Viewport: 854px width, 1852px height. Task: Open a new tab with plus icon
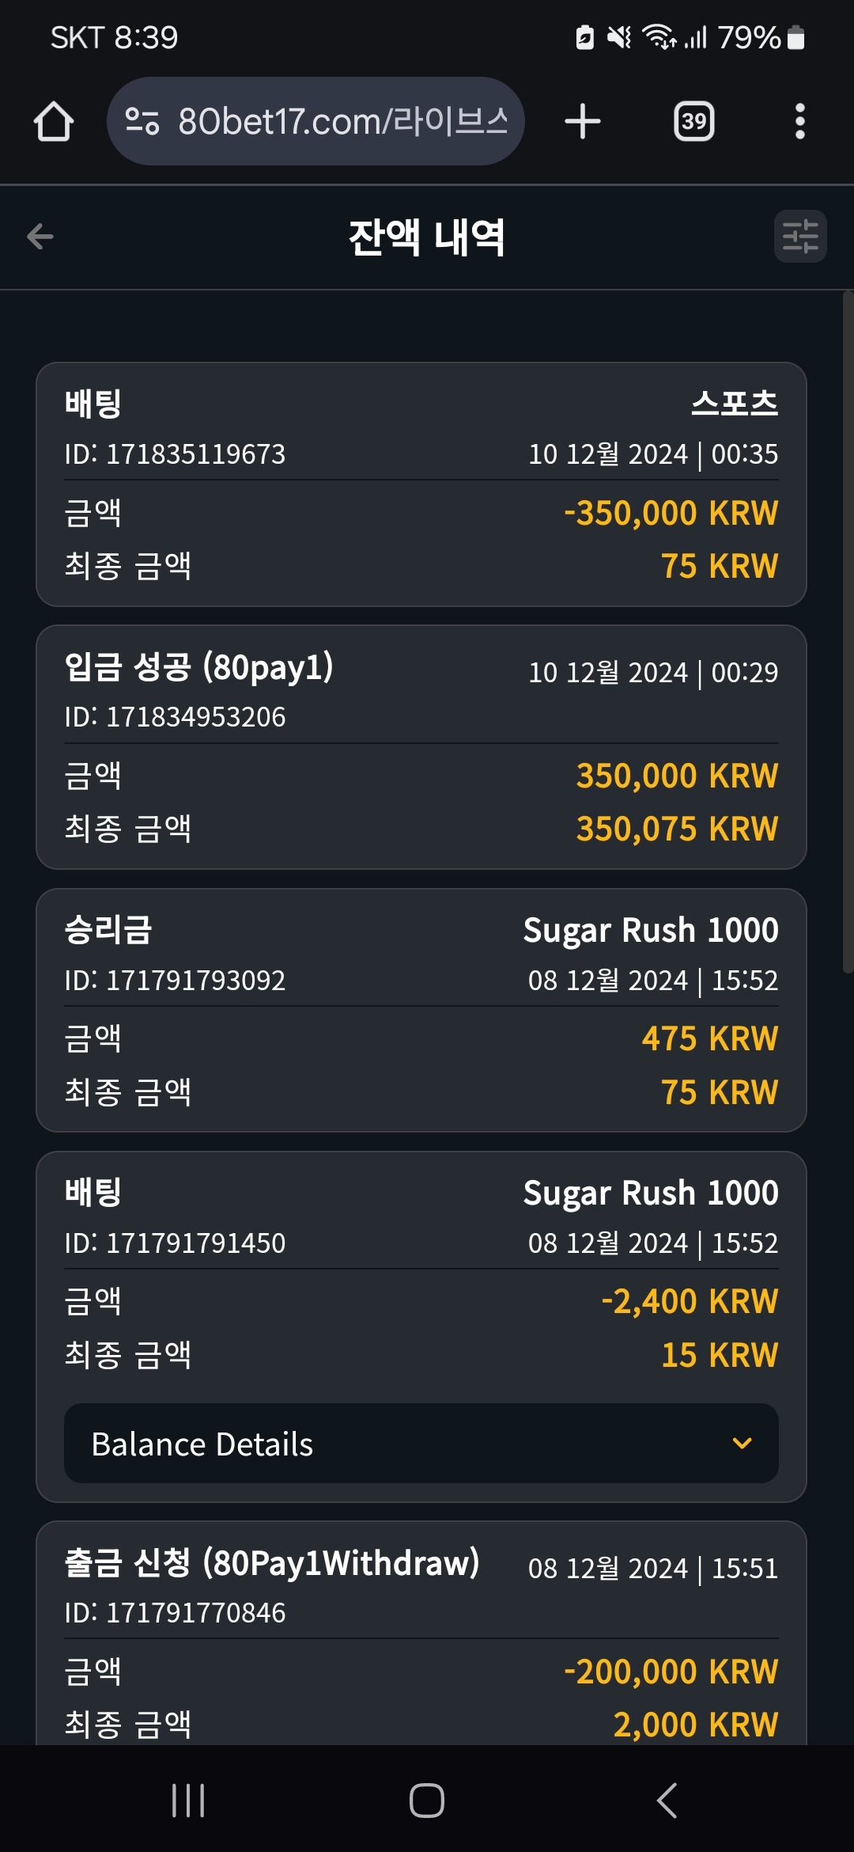point(583,121)
